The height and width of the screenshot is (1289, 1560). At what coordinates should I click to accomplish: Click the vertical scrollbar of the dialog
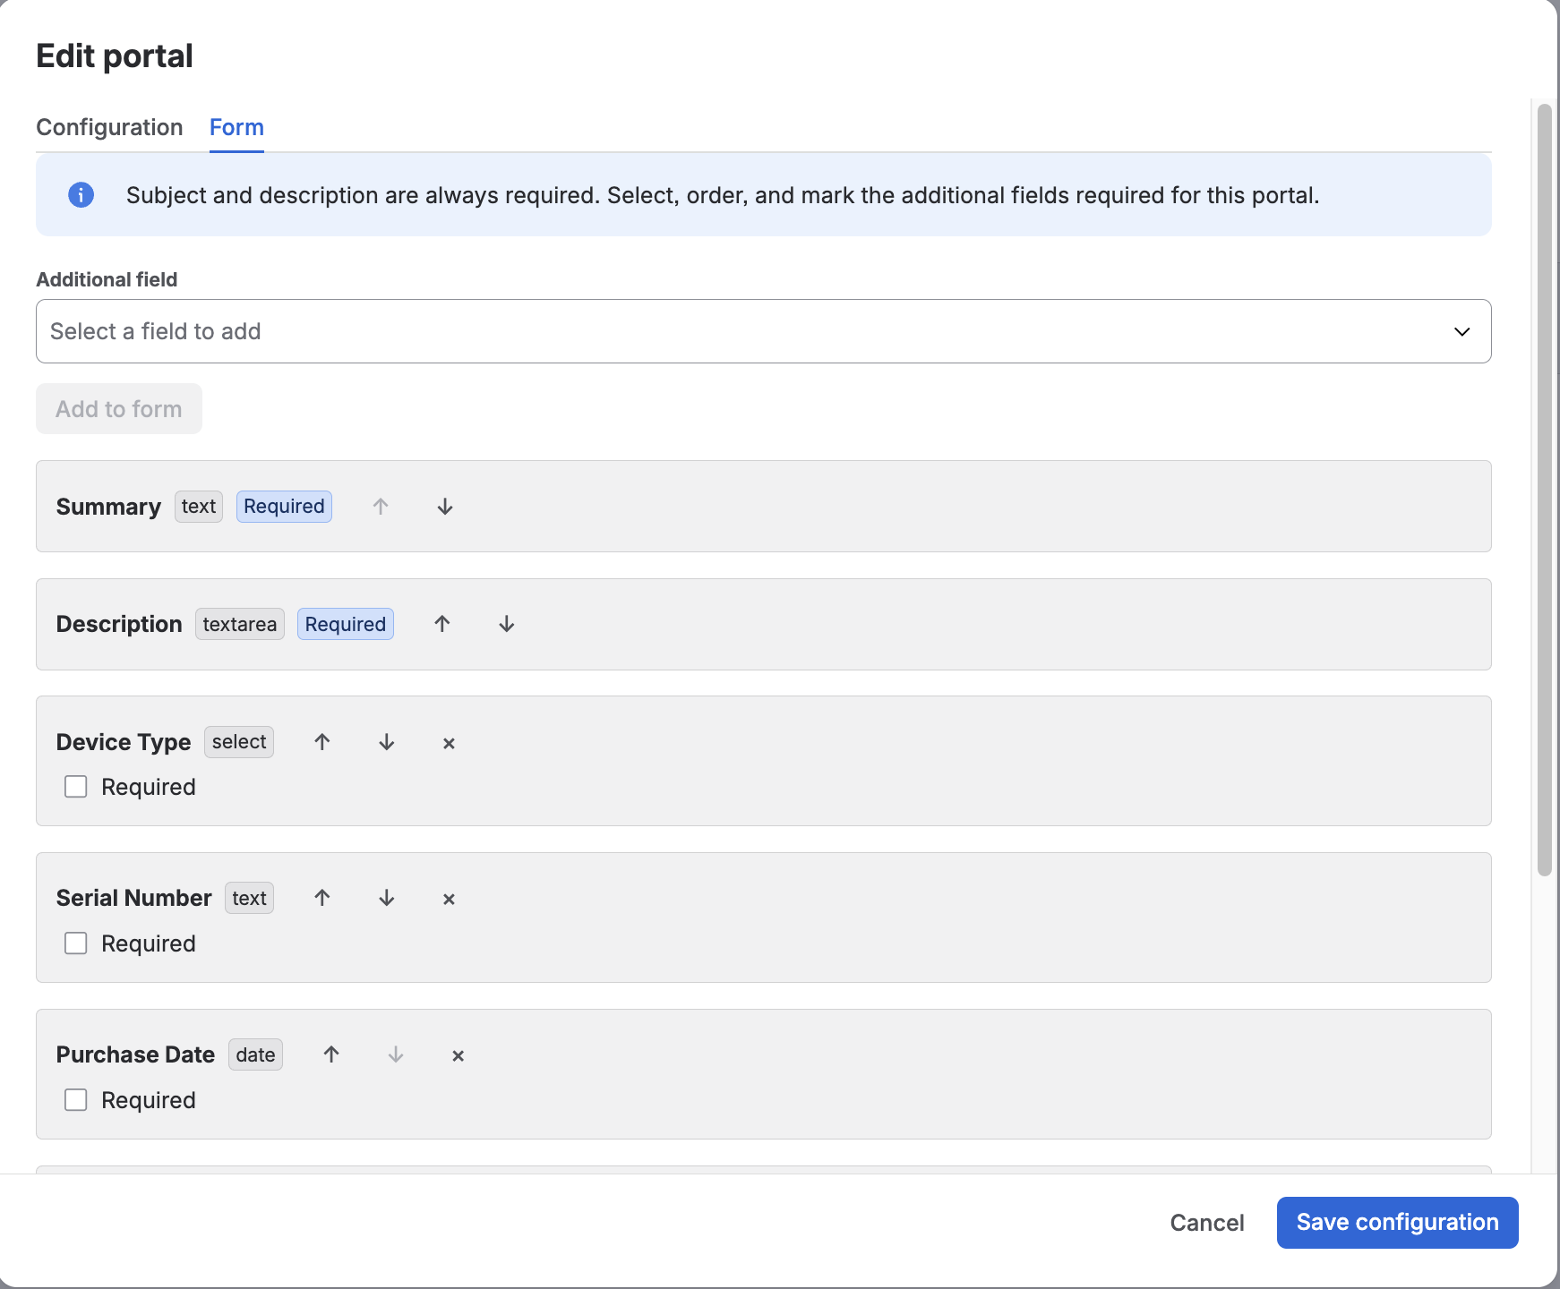(x=1544, y=491)
